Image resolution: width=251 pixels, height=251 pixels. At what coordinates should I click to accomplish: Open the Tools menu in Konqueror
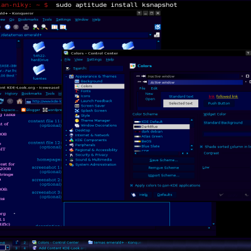47,19
